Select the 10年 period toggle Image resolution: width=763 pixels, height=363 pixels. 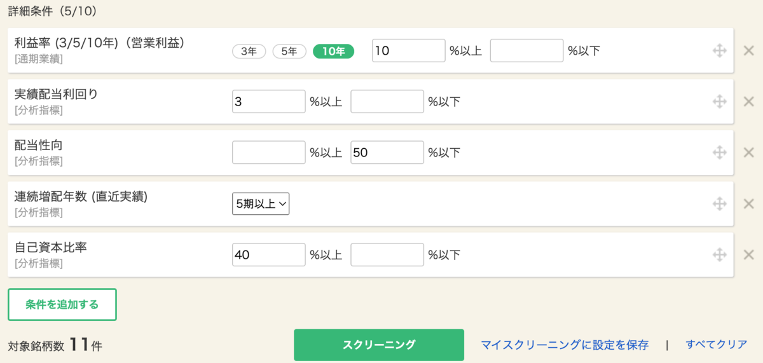[333, 51]
